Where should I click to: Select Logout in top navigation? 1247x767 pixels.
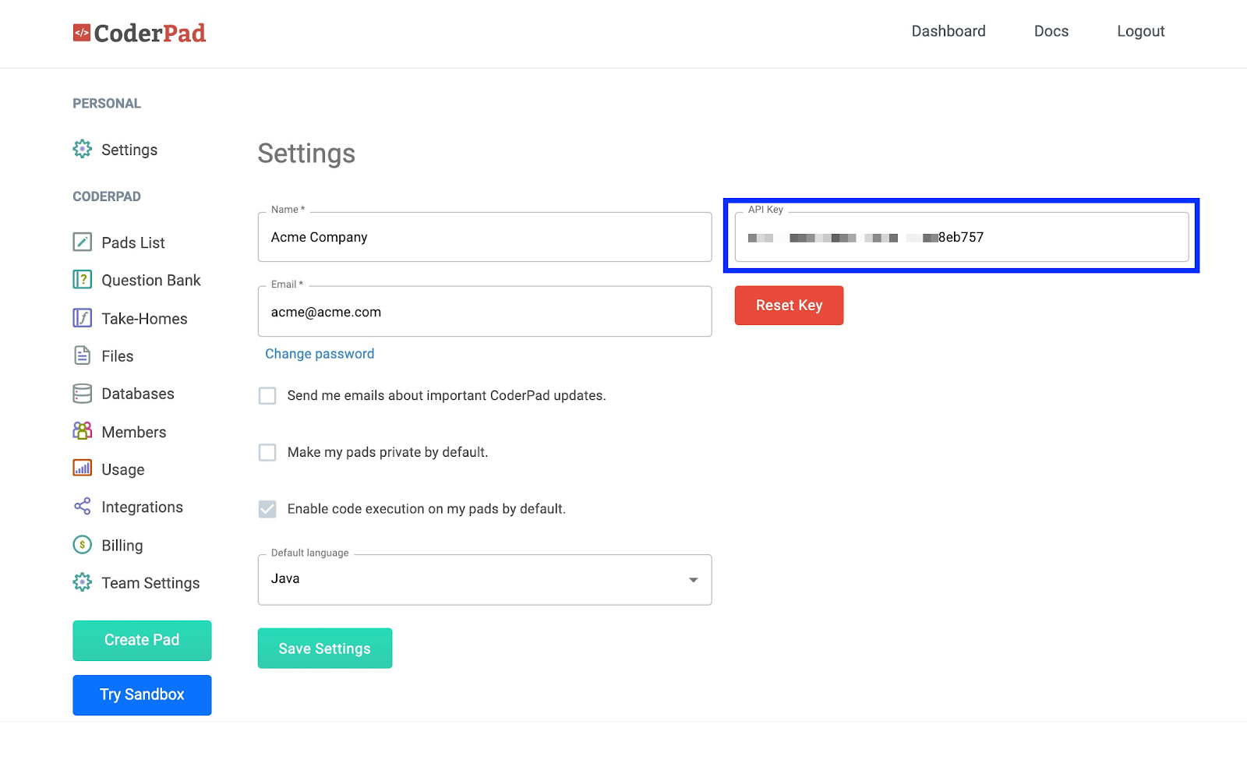tap(1141, 31)
